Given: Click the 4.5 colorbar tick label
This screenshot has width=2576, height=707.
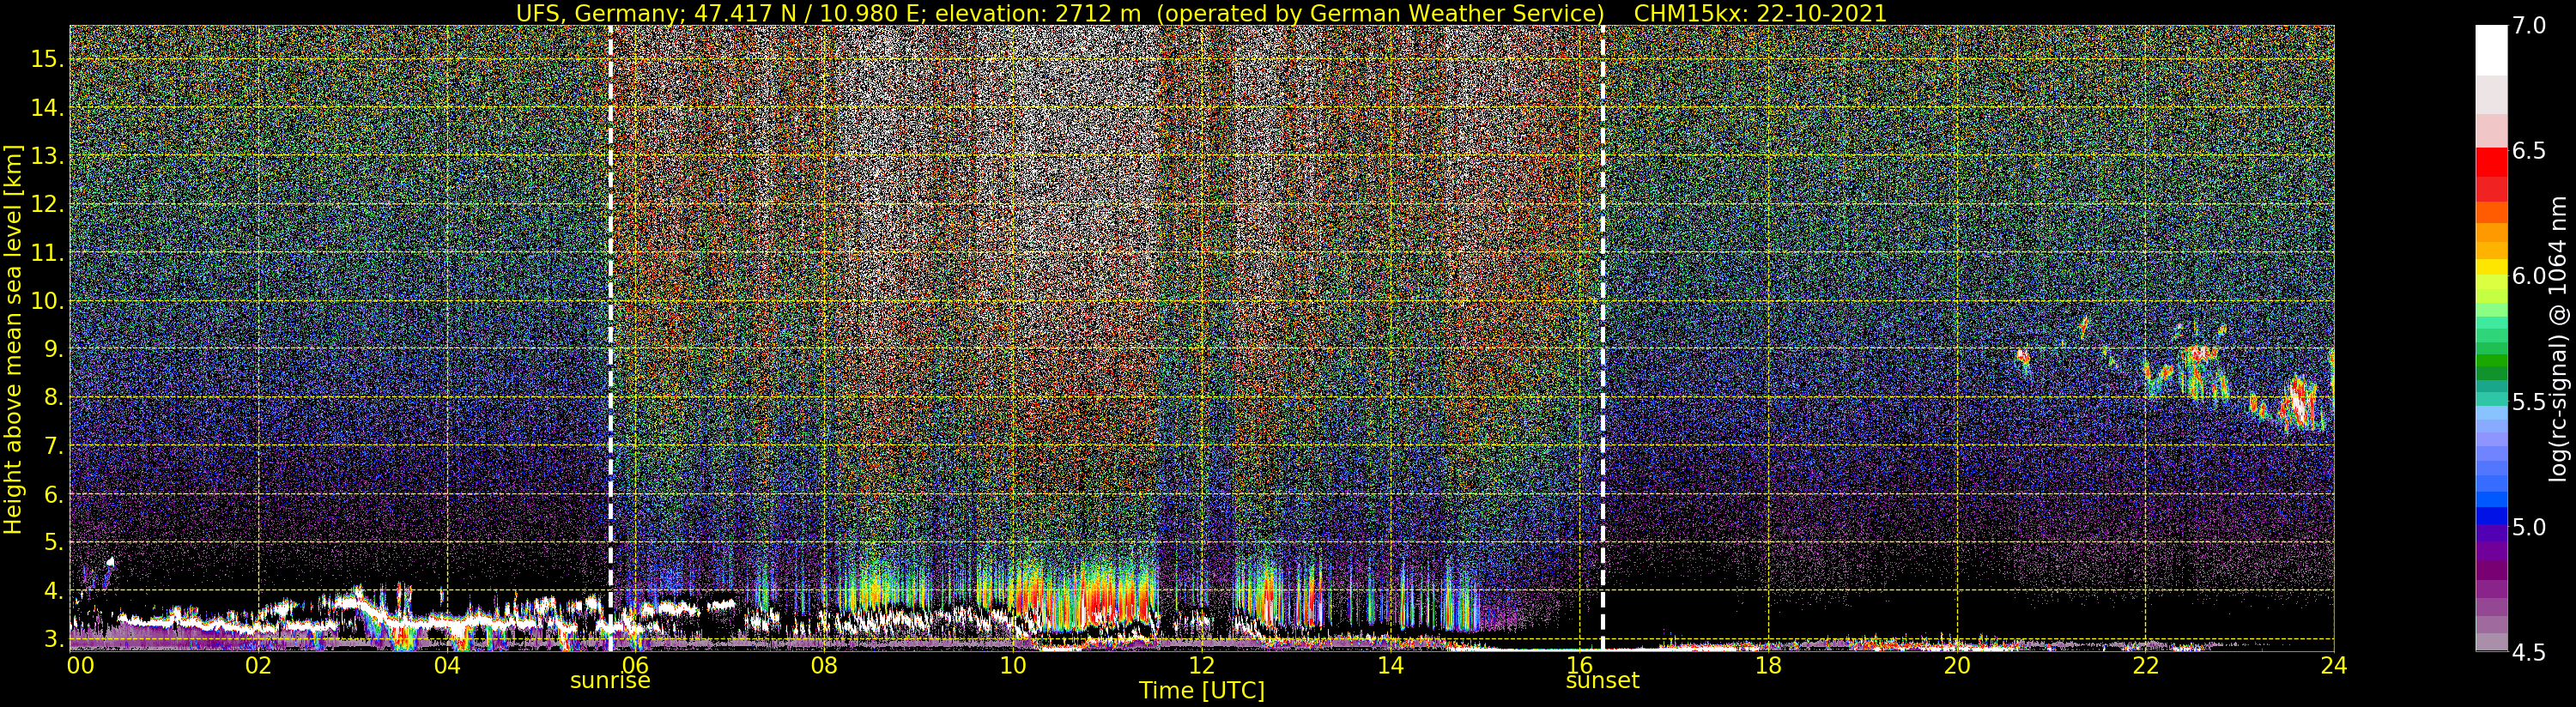Looking at the screenshot, I should click(2529, 653).
